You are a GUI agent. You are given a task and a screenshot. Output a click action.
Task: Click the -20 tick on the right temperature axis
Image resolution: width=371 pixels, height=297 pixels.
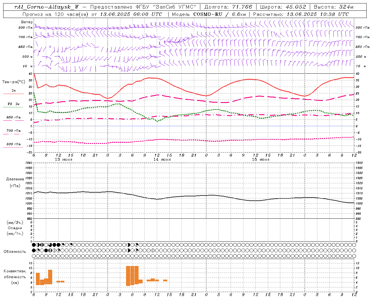click(358, 152)
